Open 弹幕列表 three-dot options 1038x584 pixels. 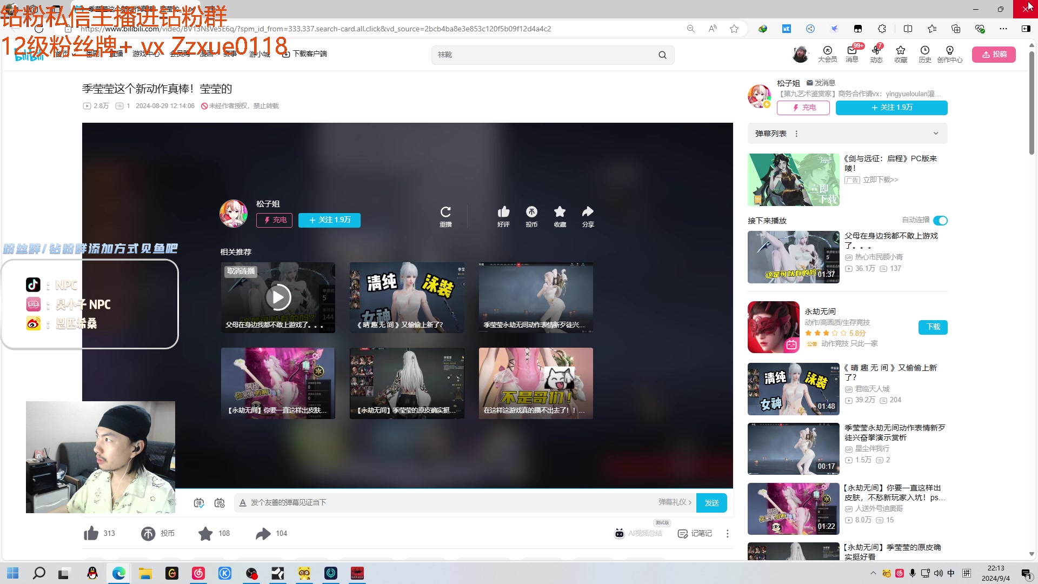(796, 134)
